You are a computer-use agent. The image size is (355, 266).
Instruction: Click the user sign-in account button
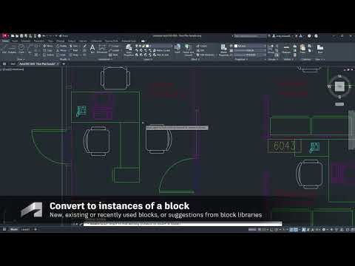click(281, 36)
